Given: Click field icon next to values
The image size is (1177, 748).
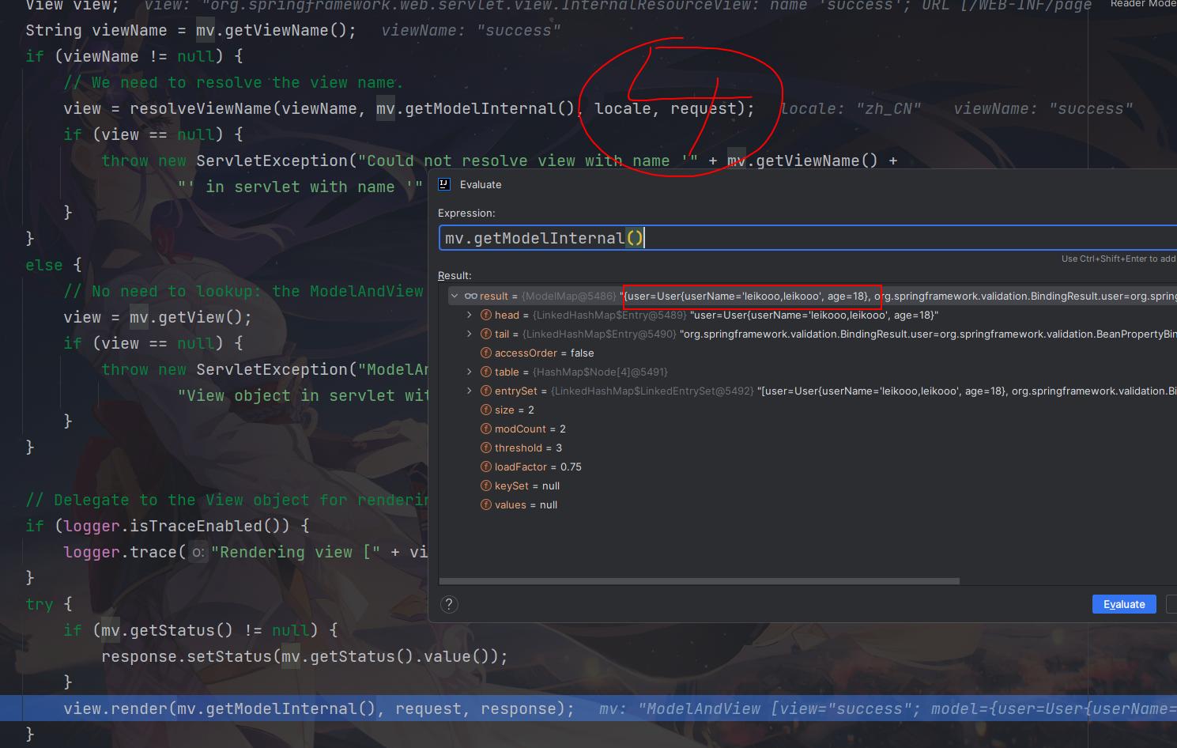Looking at the screenshot, I should click(x=486, y=505).
